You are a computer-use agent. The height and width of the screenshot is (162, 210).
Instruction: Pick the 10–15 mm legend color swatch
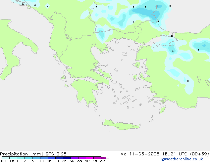coord(44,158)
